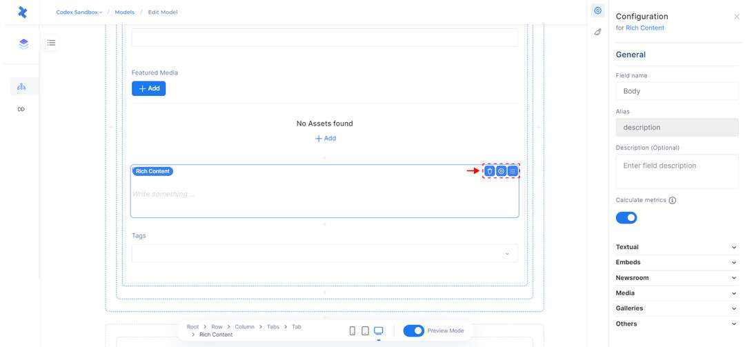Toggle Preview Mode switch
This screenshot has height=347, width=745.
click(x=413, y=331)
